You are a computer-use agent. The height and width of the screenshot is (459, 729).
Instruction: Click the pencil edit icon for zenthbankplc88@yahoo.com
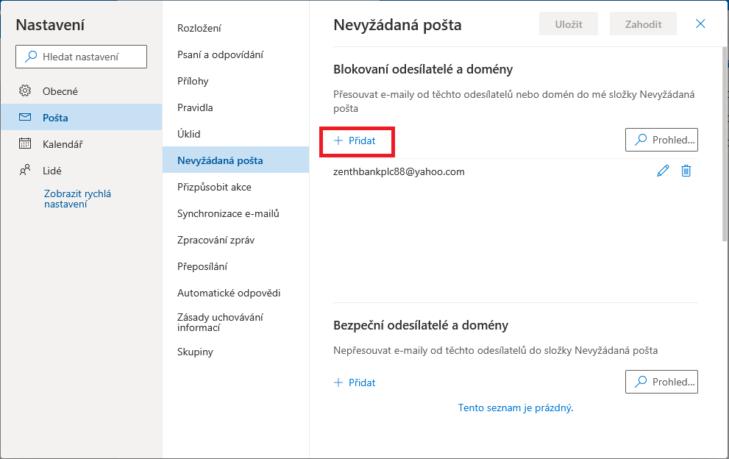[x=663, y=171]
